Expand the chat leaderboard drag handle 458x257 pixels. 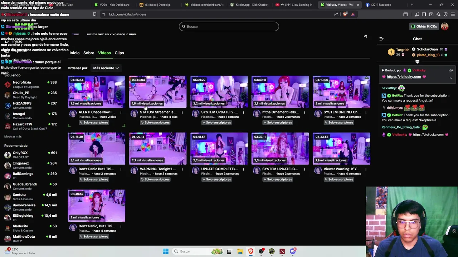(x=417, y=62)
